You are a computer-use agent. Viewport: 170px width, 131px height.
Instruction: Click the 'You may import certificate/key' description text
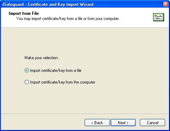(68, 19)
